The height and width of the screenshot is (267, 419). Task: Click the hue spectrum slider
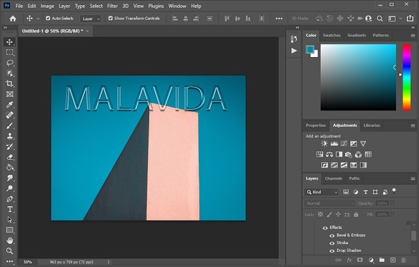[407, 77]
